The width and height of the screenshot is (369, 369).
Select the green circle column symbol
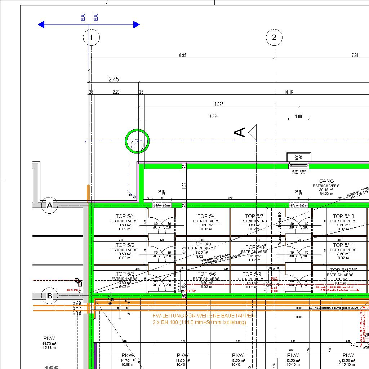tap(137, 141)
